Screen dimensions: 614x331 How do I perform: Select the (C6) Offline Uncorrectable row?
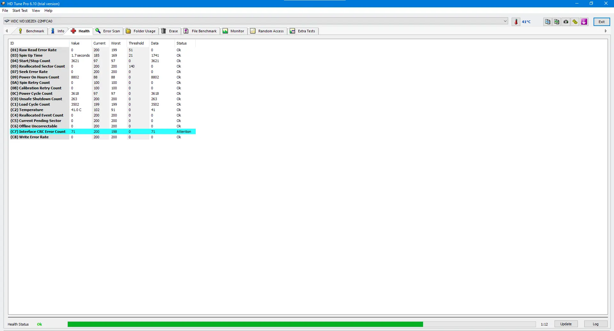[102, 126]
